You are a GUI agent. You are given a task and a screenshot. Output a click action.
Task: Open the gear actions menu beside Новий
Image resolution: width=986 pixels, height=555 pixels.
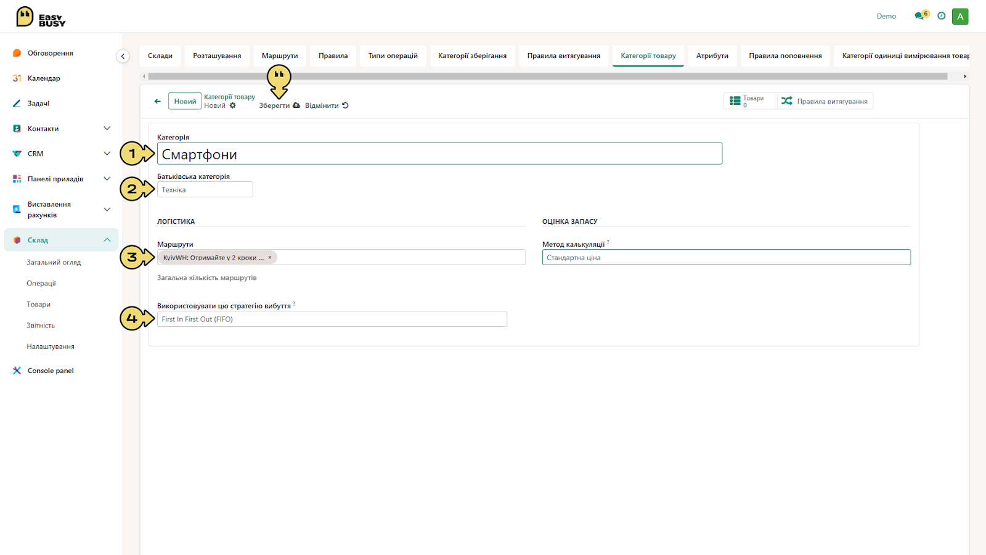233,105
